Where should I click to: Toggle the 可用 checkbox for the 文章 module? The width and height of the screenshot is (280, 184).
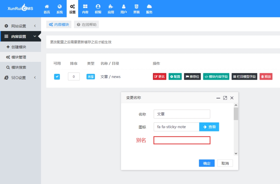click(57, 76)
